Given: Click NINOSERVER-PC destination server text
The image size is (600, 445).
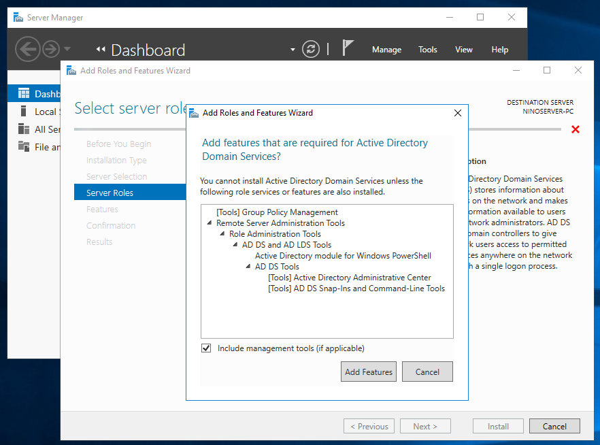Looking at the screenshot, I should (548, 112).
